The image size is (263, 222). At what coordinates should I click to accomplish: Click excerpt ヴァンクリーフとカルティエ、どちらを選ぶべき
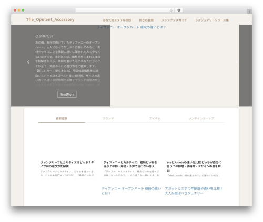(67, 173)
